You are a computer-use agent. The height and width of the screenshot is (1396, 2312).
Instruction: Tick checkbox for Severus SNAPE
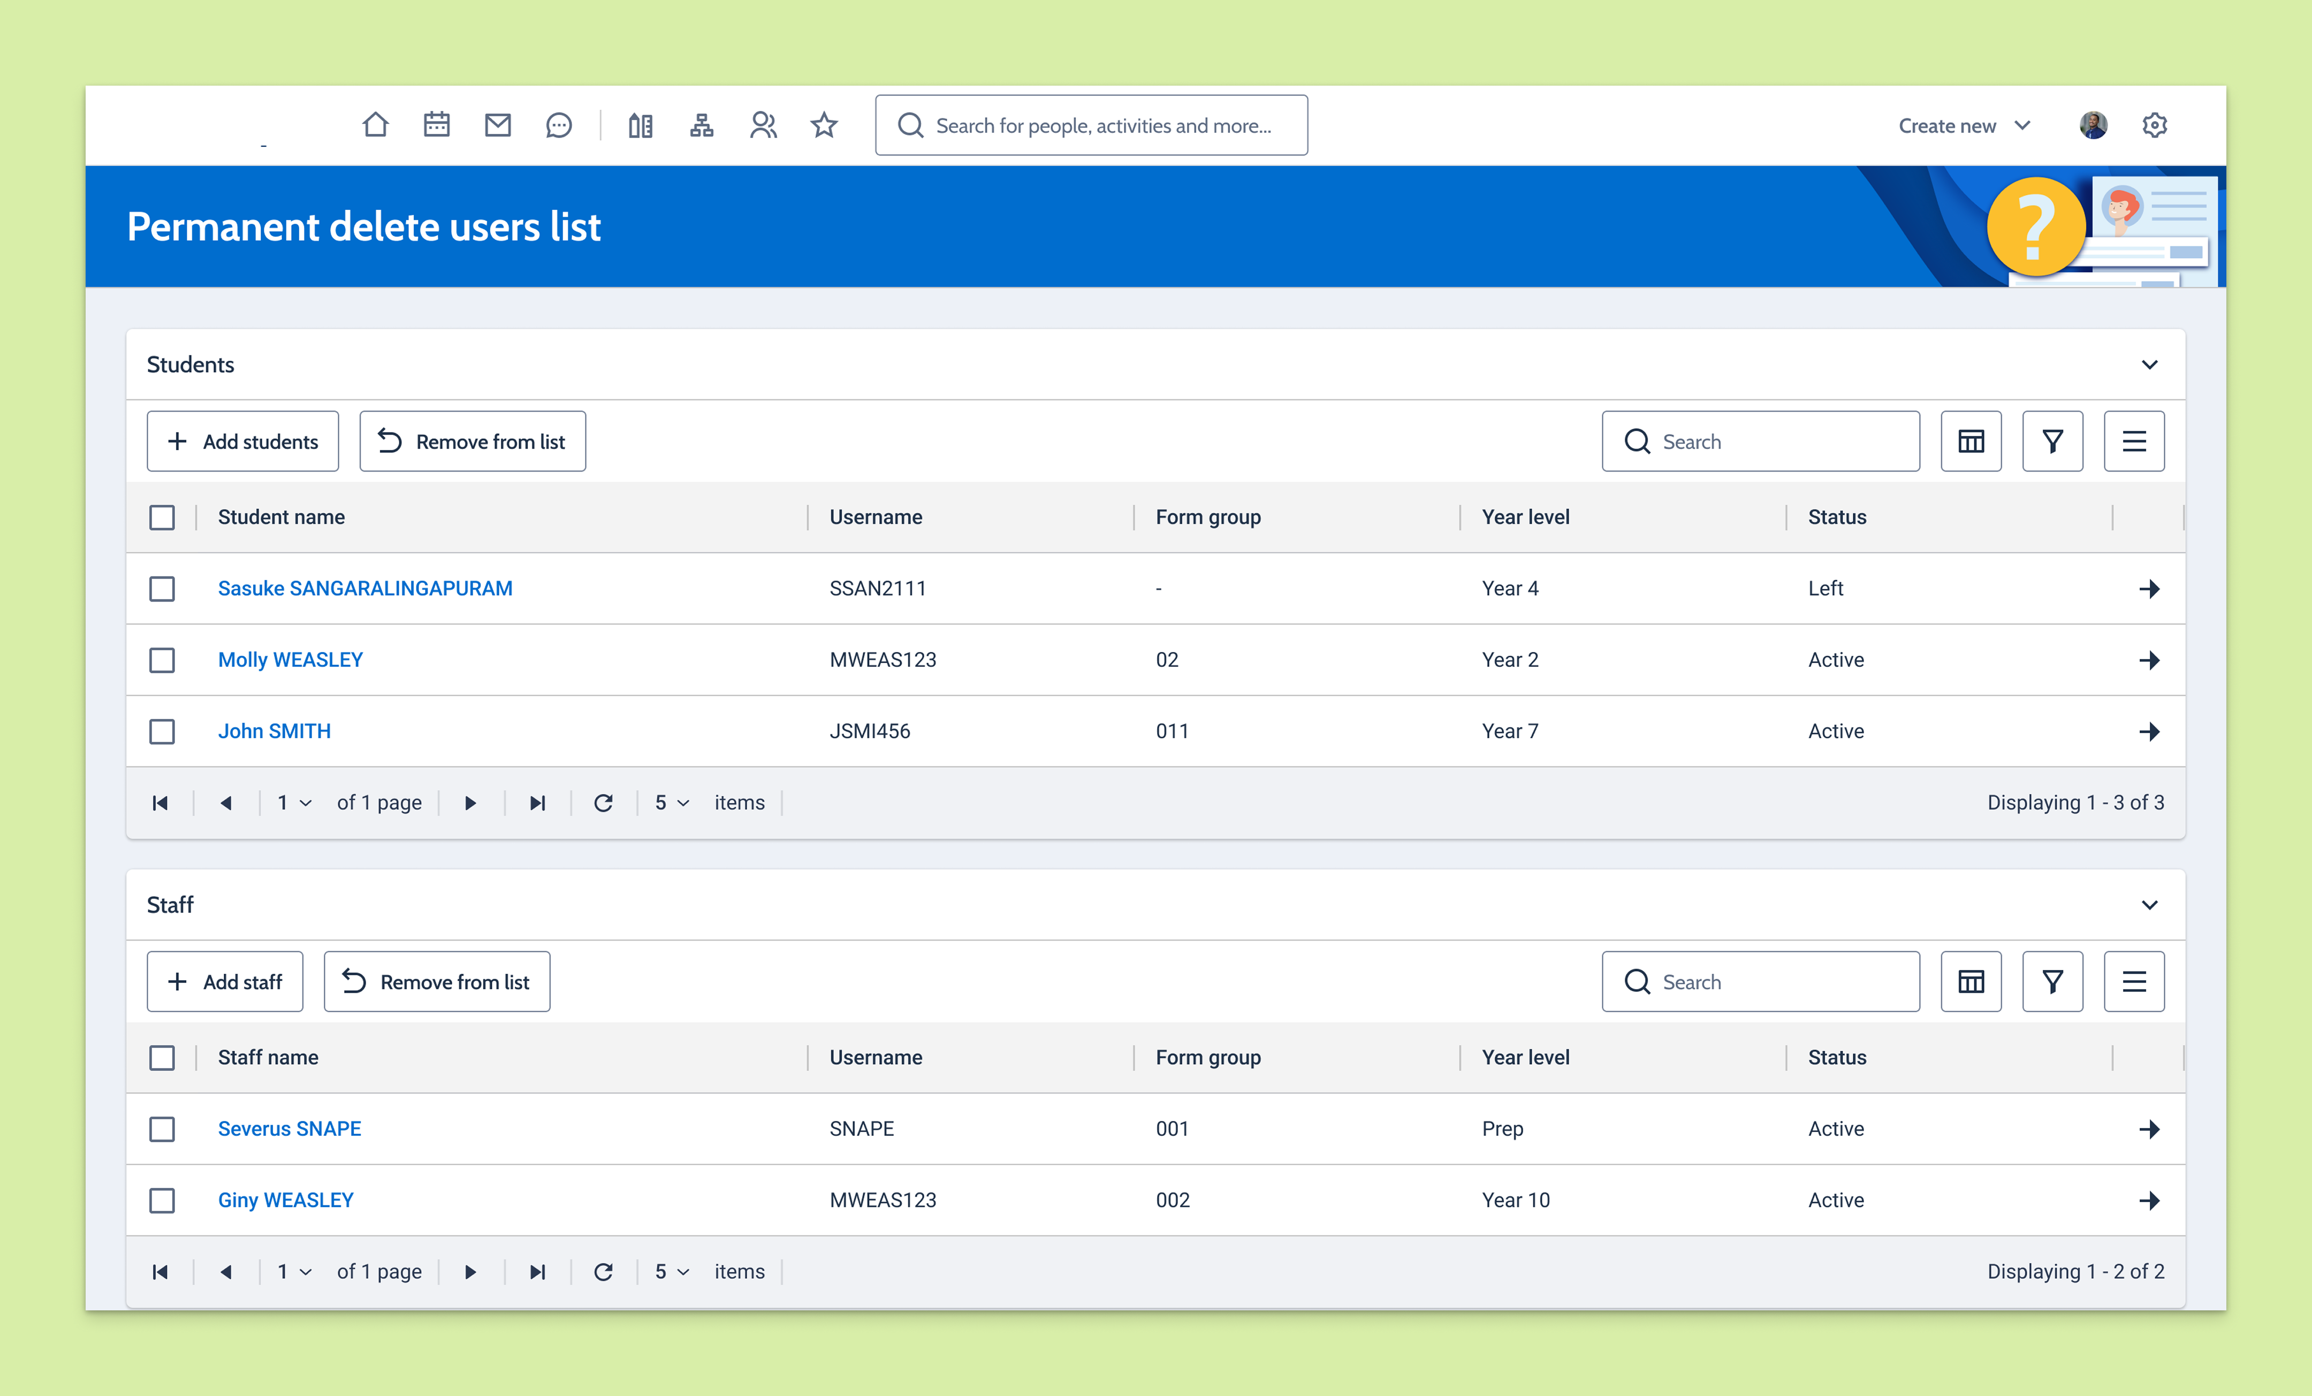(162, 1128)
